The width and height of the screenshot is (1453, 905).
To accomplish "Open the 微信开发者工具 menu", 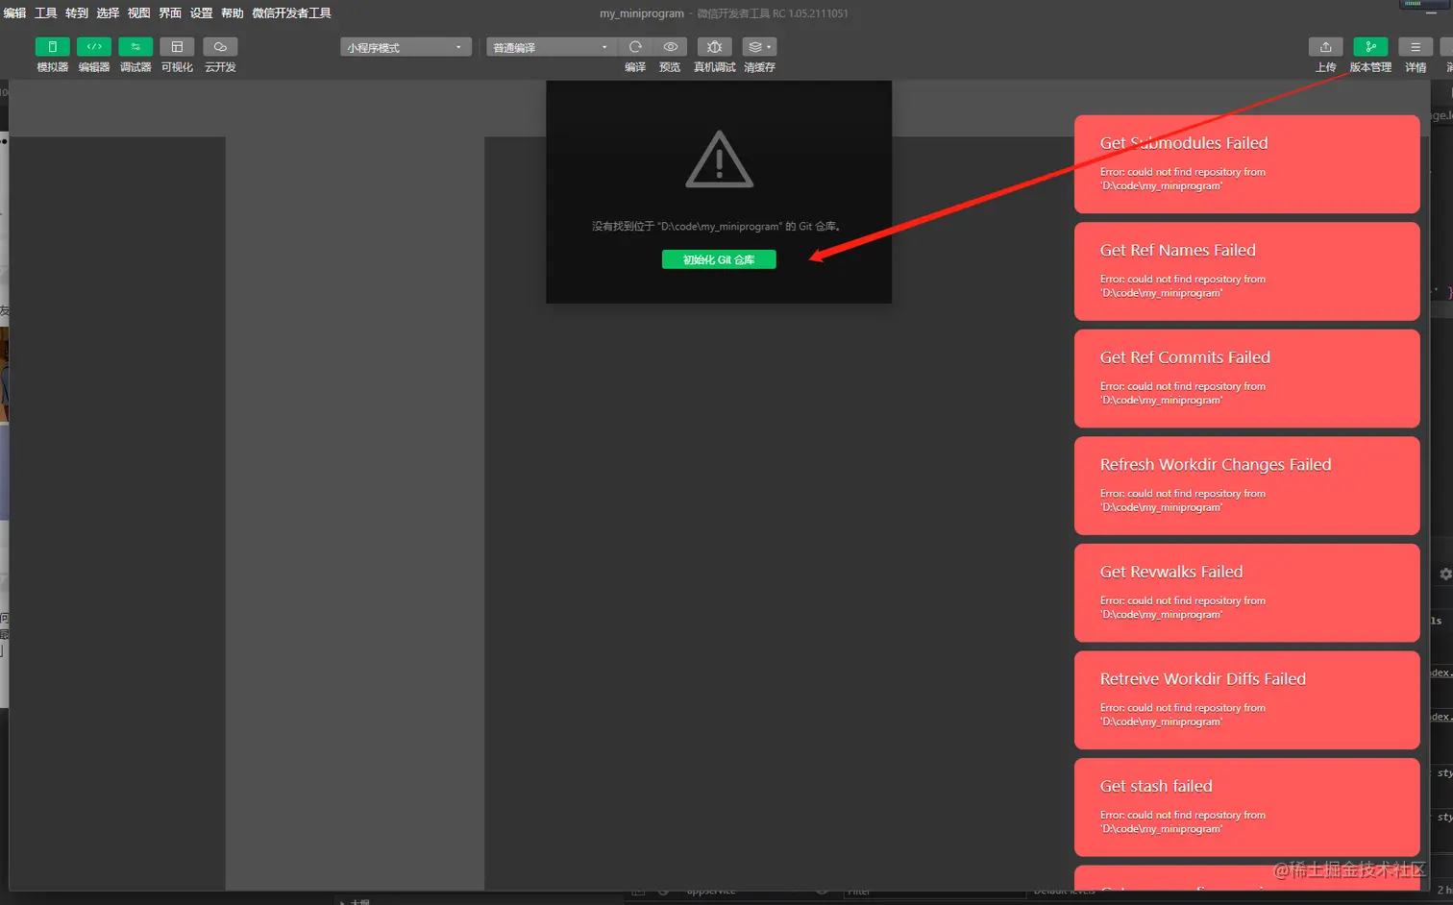I will coord(292,13).
